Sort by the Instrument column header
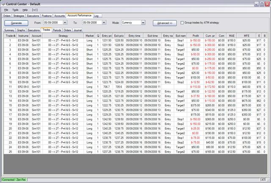This screenshot has height=183, width=271. click(x=23, y=36)
